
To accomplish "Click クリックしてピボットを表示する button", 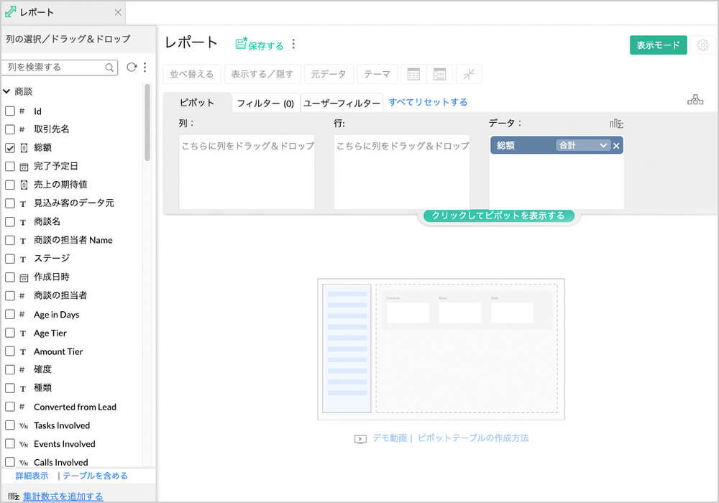I will (498, 216).
